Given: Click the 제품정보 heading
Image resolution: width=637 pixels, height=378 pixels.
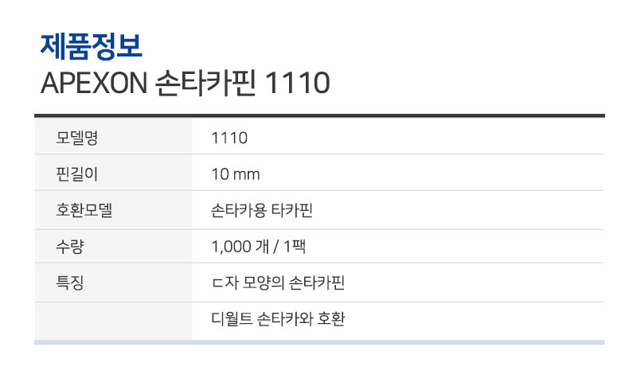Looking at the screenshot, I should coord(91,47).
